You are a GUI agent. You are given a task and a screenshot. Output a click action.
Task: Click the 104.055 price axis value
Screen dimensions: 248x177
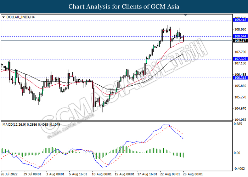[x=240, y=120]
